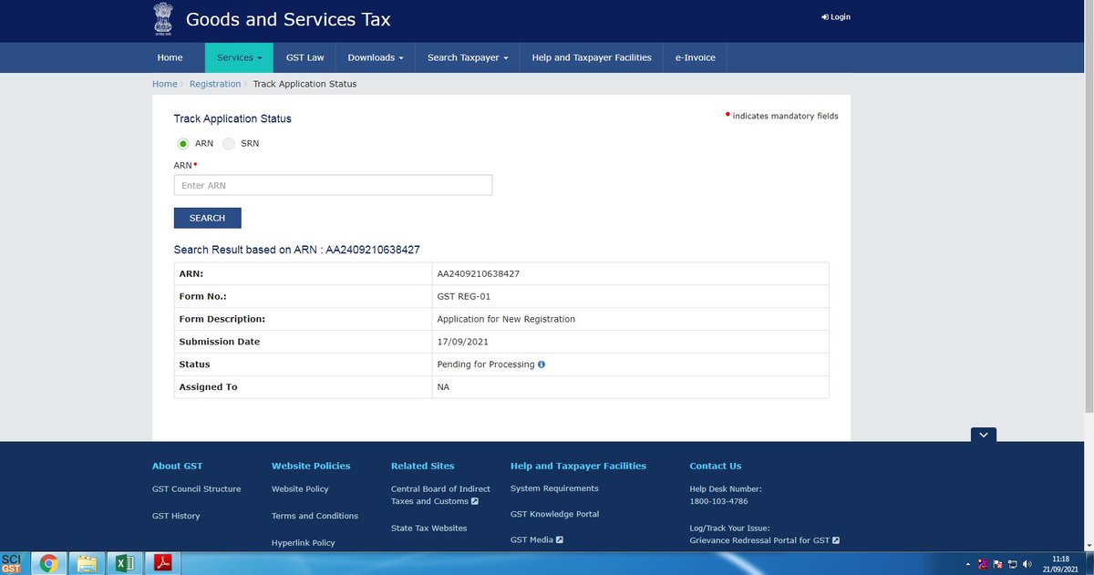Image resolution: width=1094 pixels, height=575 pixels.
Task: Expand the Services dropdown menu
Action: click(x=239, y=57)
